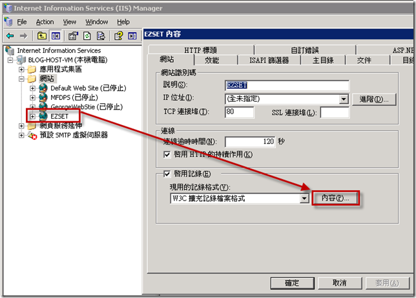416x298 pixels.
Task: Select the 網站 folder in tree
Action: click(x=47, y=79)
